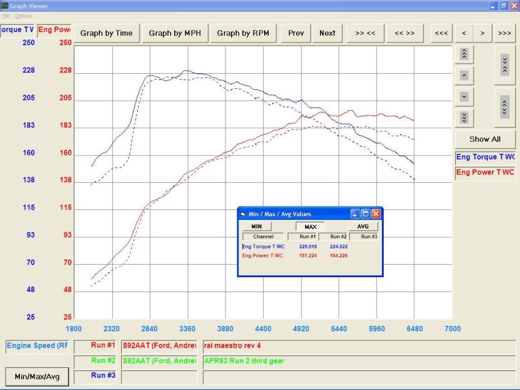
Task: Select the AVG tab in values window
Action: (363, 226)
